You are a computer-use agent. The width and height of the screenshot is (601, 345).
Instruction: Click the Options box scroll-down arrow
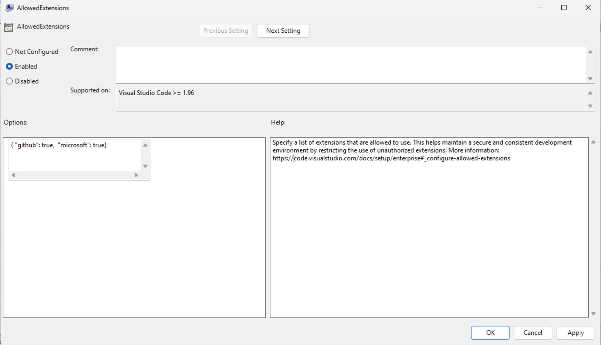point(145,166)
